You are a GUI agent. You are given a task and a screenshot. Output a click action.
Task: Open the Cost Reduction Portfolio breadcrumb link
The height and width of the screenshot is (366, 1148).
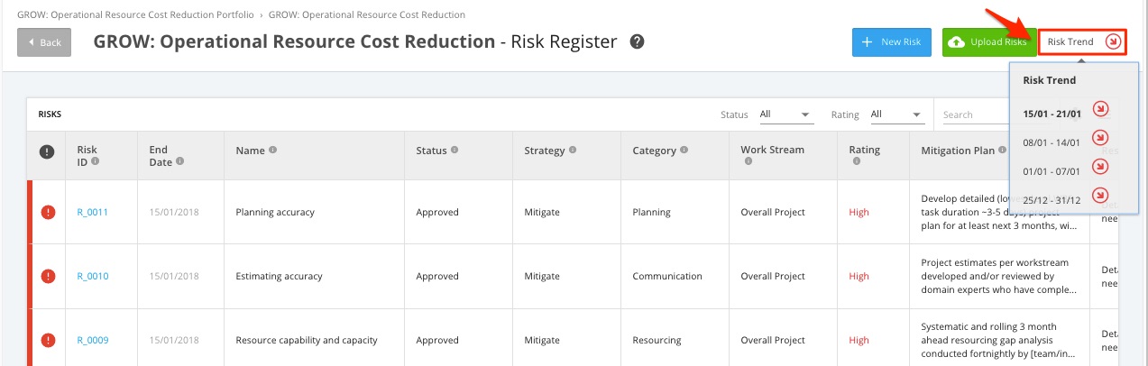134,15
